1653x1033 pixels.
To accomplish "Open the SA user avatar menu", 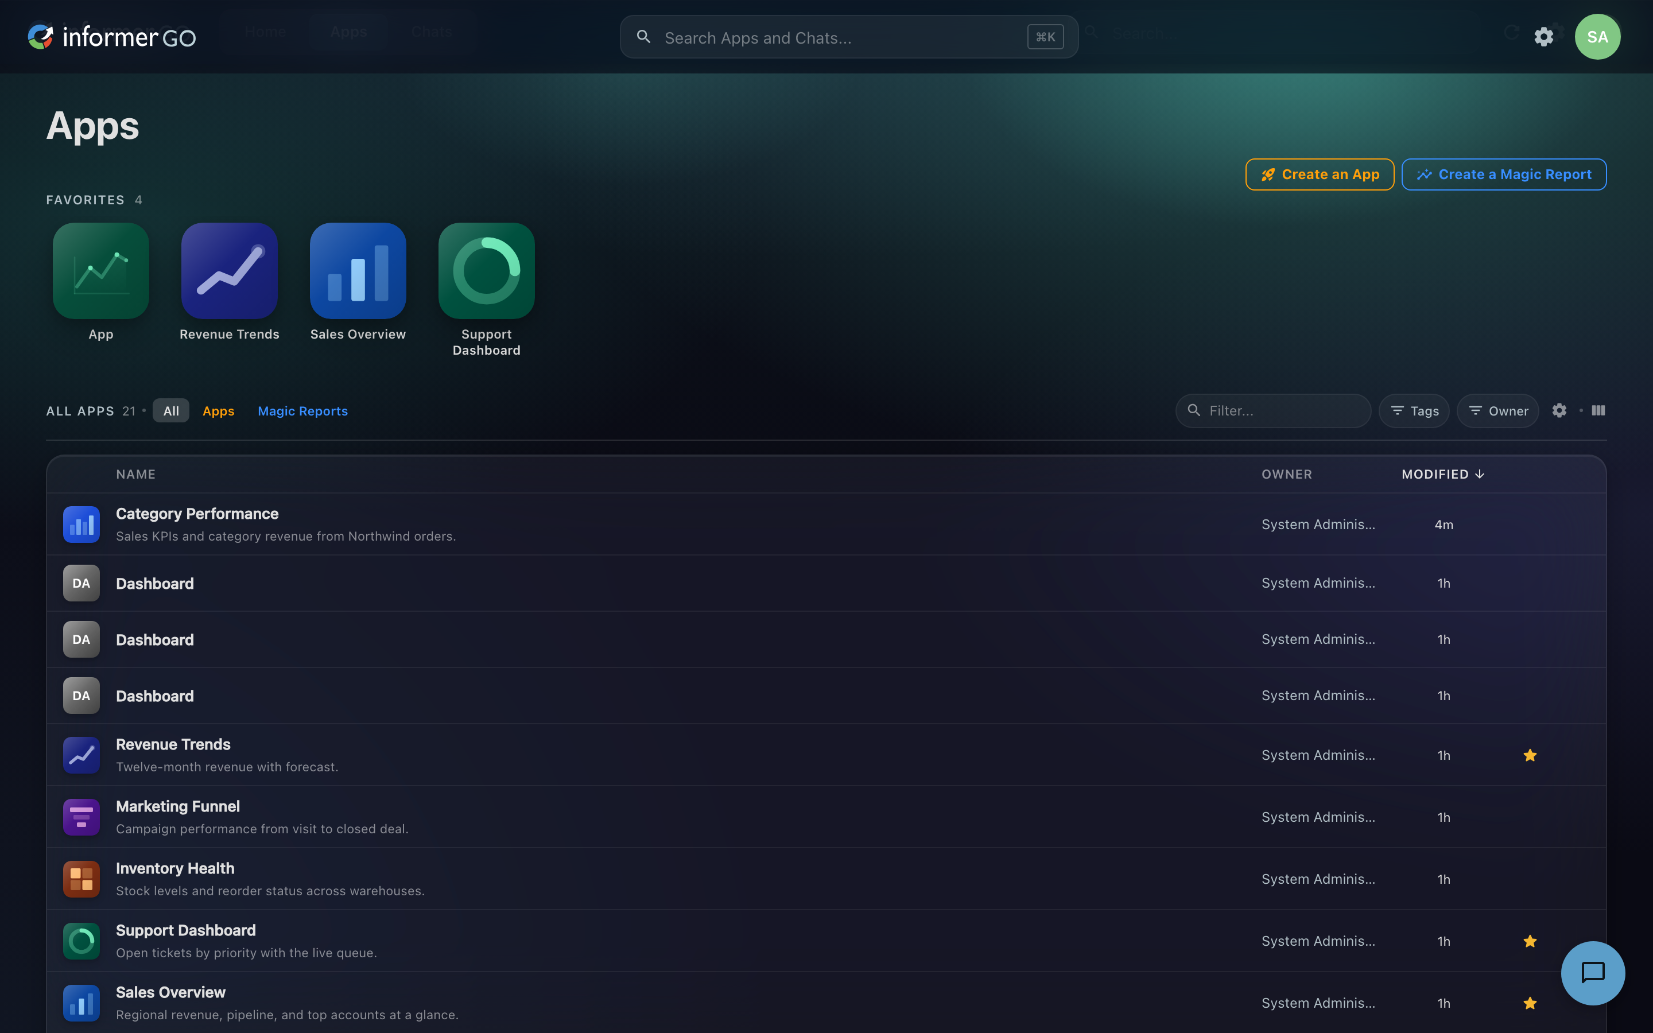I will 1598,37.
